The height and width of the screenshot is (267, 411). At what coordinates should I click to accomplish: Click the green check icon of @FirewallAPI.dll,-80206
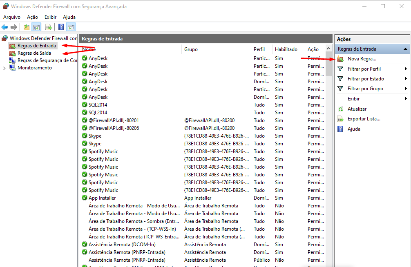(x=85, y=128)
